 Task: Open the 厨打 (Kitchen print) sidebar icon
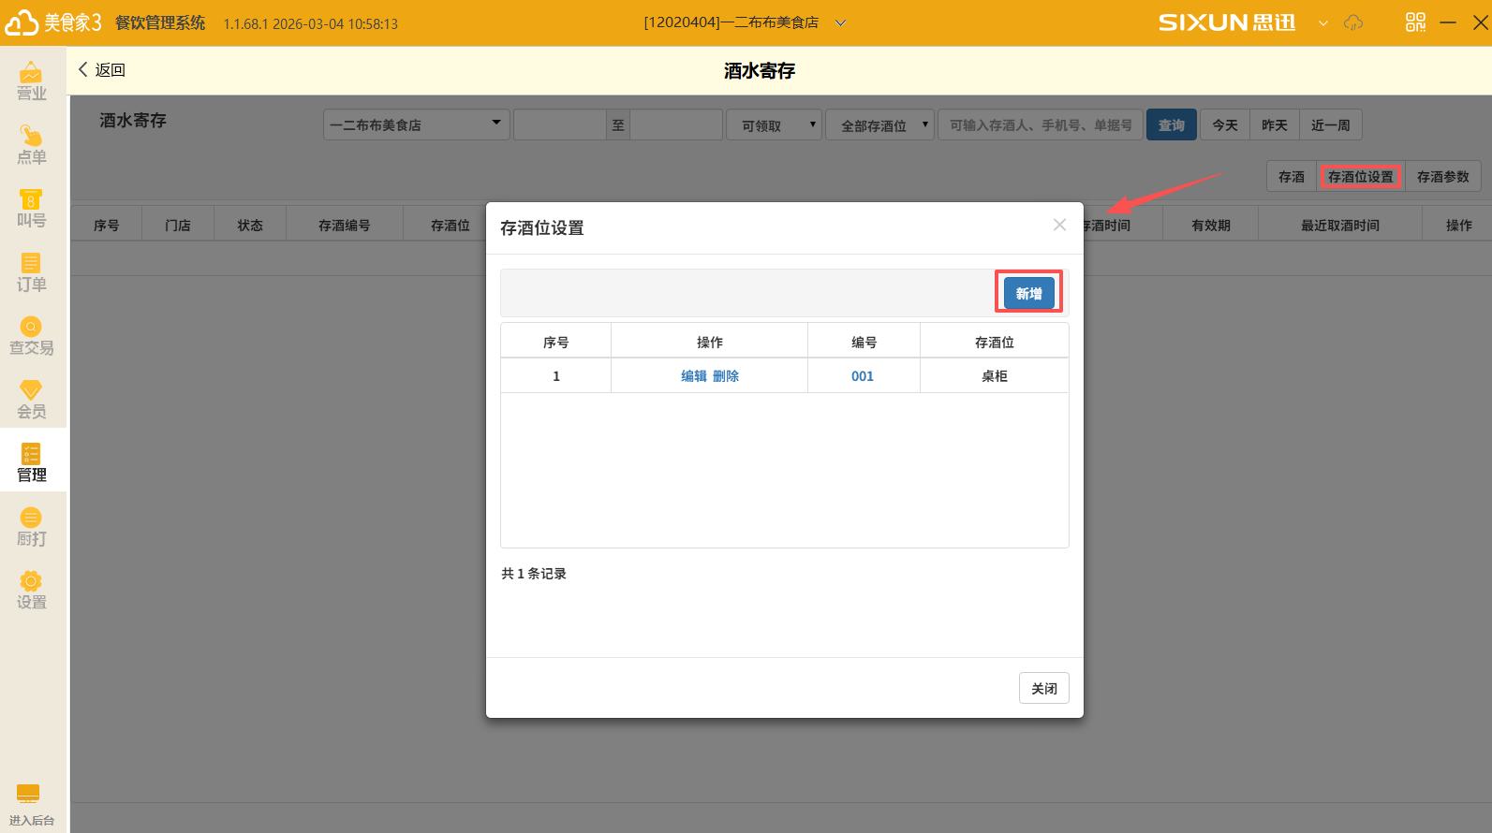click(31, 526)
